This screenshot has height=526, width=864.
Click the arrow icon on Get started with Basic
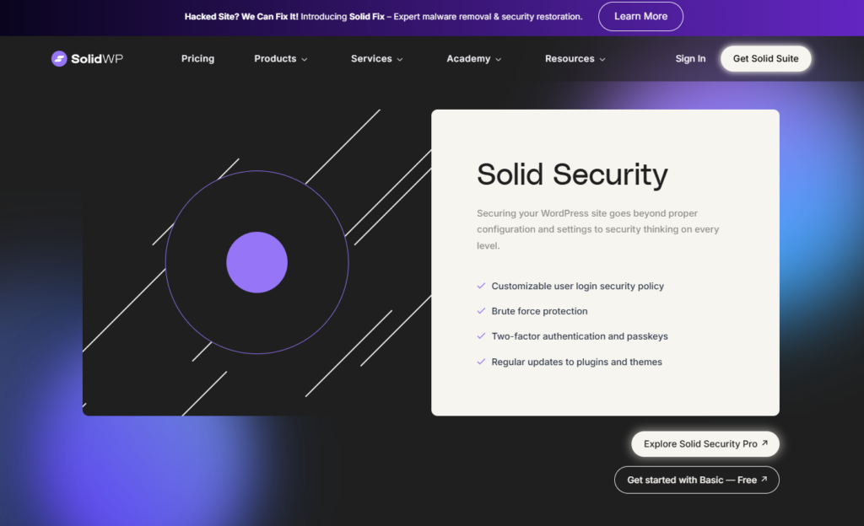point(766,480)
